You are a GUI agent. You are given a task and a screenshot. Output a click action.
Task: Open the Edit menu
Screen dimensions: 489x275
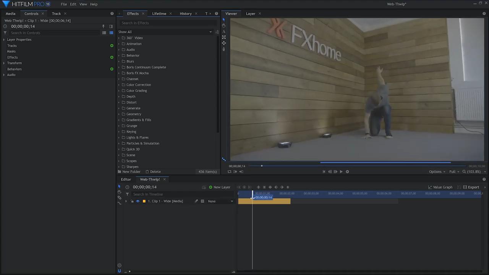[73, 4]
